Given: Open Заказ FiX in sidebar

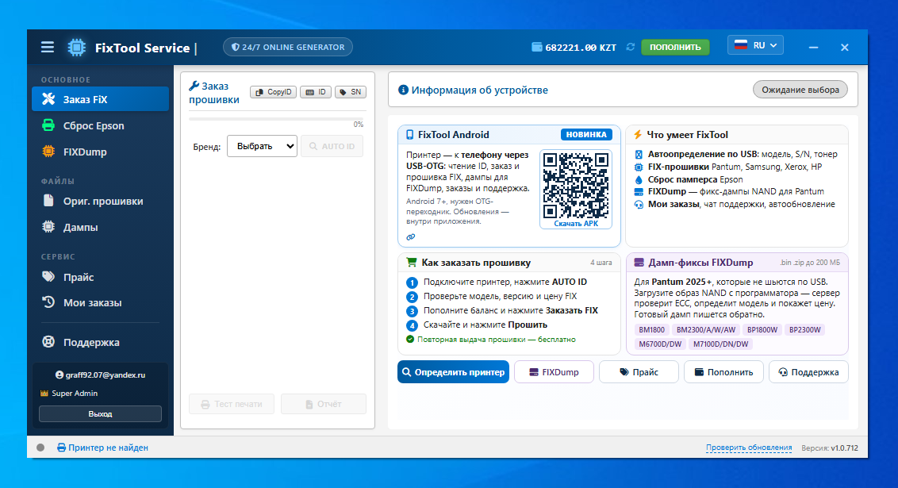Looking at the screenshot, I should coord(100,99).
